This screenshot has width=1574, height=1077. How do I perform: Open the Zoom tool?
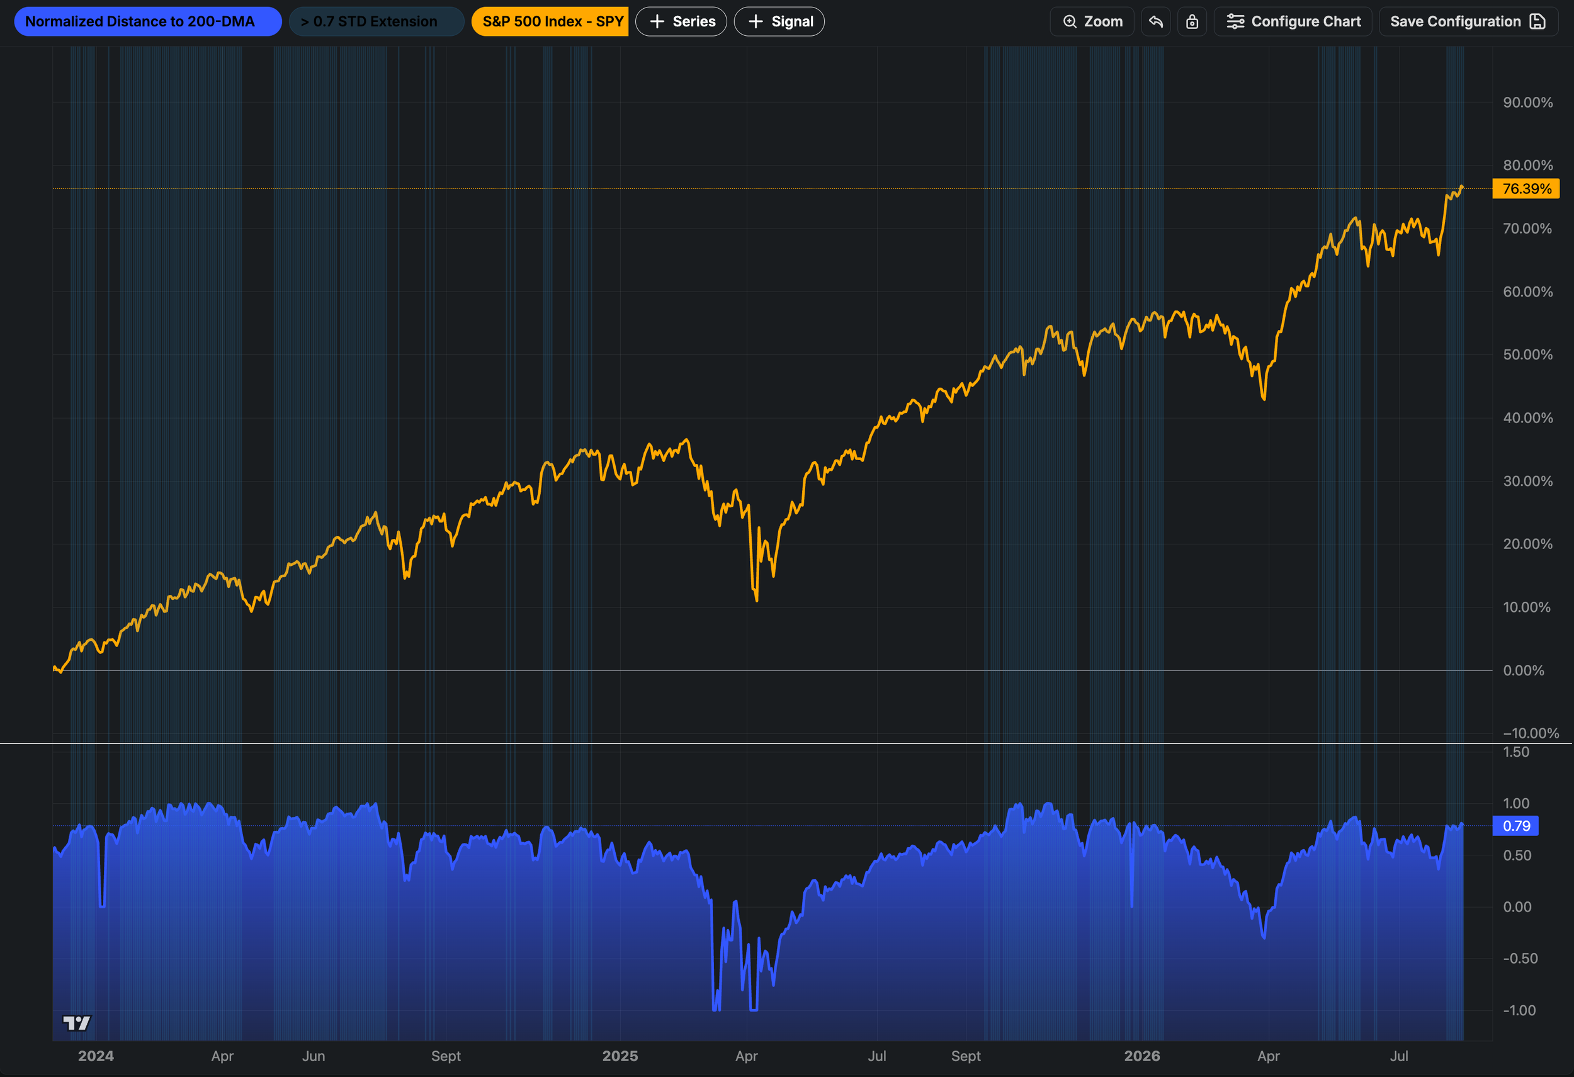click(1092, 21)
